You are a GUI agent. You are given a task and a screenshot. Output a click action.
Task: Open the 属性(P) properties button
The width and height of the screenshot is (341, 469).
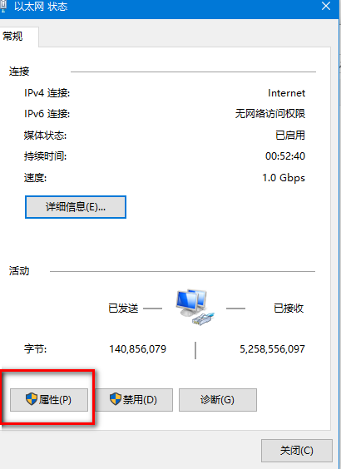(x=49, y=400)
